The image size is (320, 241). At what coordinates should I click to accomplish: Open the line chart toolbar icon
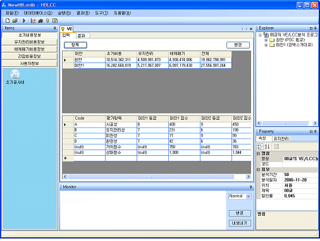34,21
